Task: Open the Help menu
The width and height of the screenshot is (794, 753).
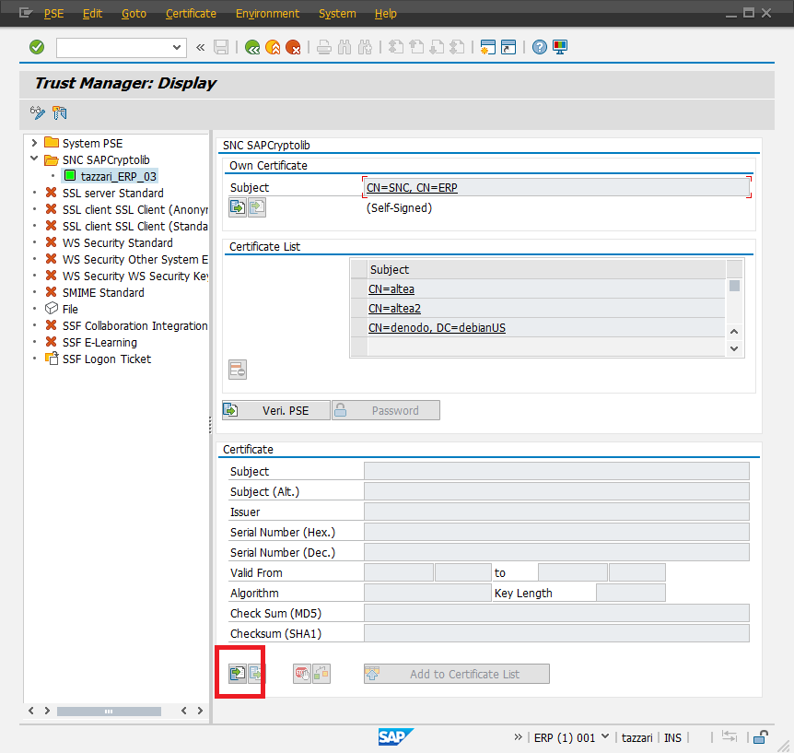Action: tap(385, 14)
